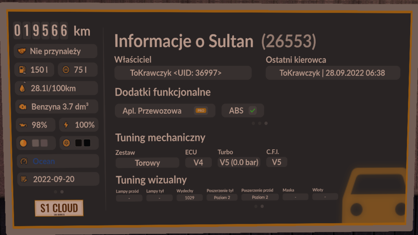Select first black wheel color swatch
The width and height of the screenshot is (418, 235).
(79, 143)
